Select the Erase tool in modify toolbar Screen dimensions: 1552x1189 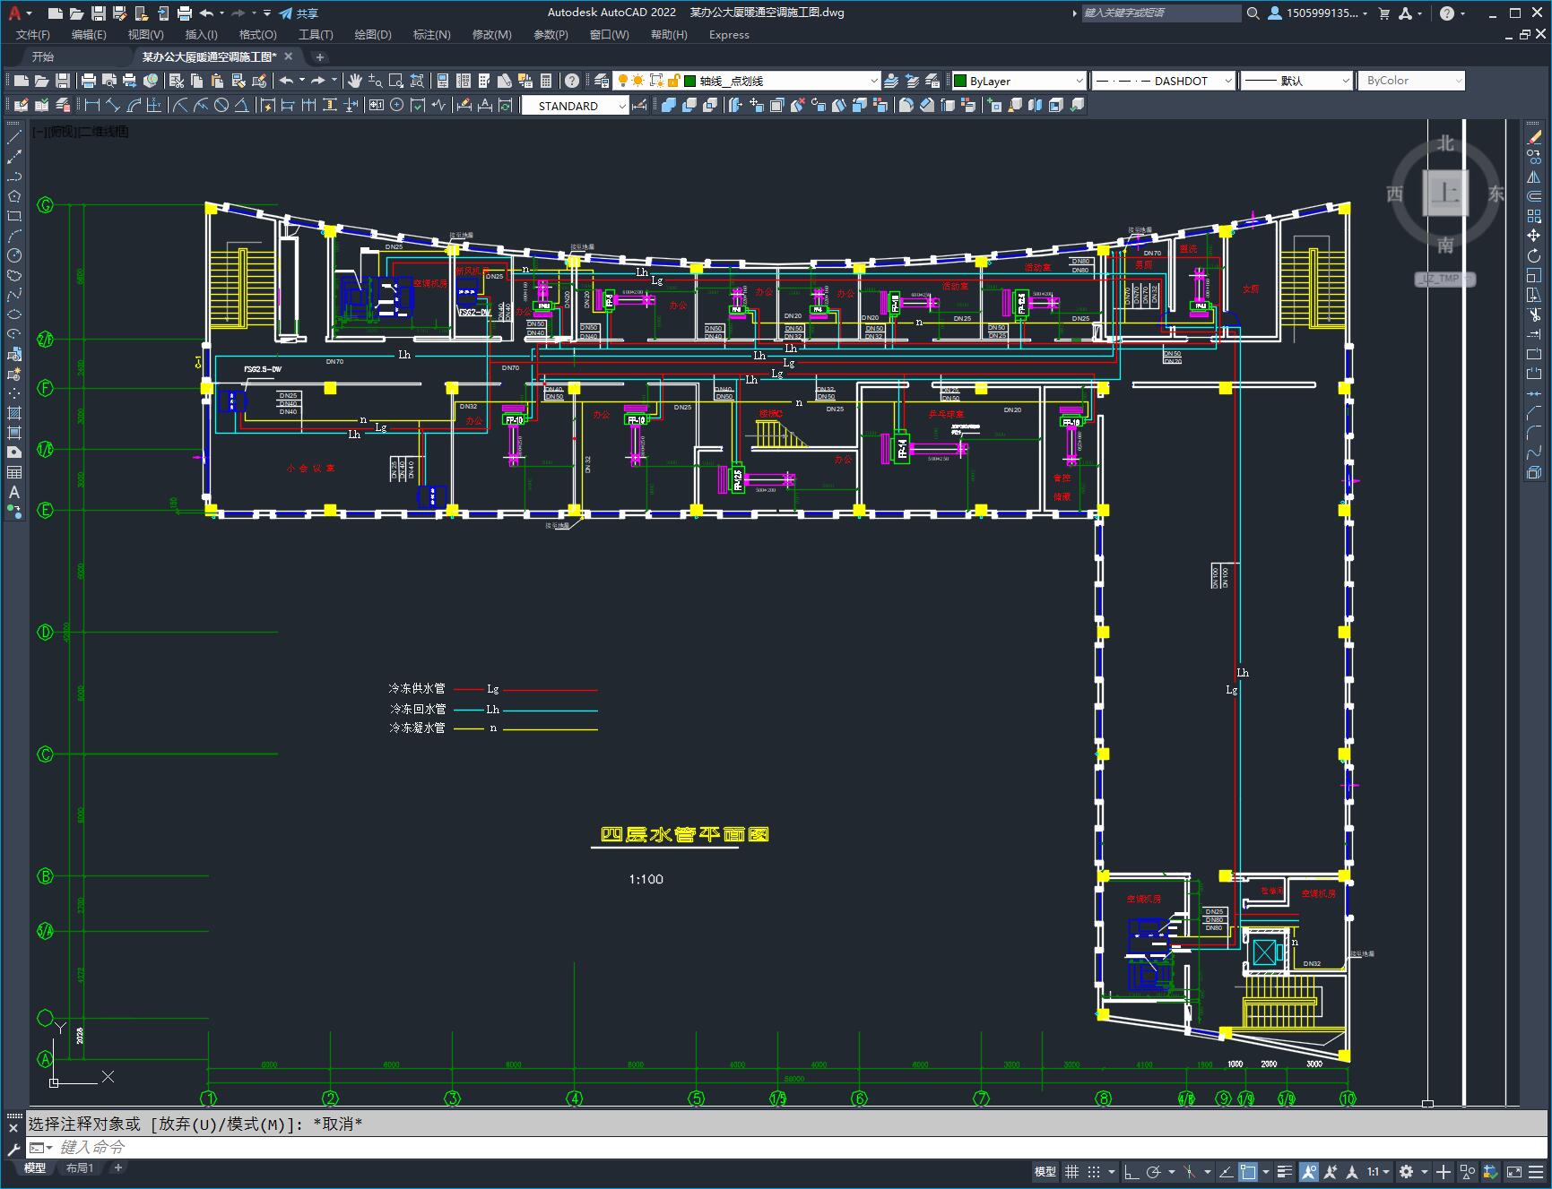(x=1534, y=138)
